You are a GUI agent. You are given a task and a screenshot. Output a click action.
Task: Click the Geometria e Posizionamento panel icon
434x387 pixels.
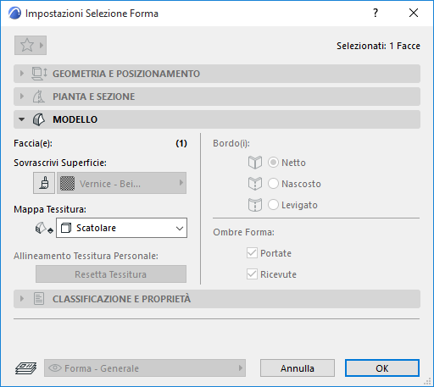click(x=39, y=74)
